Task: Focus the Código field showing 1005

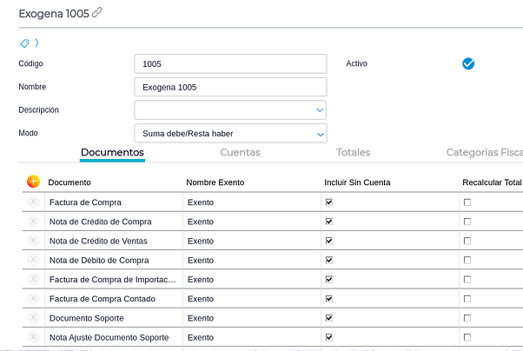Action: 230,63
